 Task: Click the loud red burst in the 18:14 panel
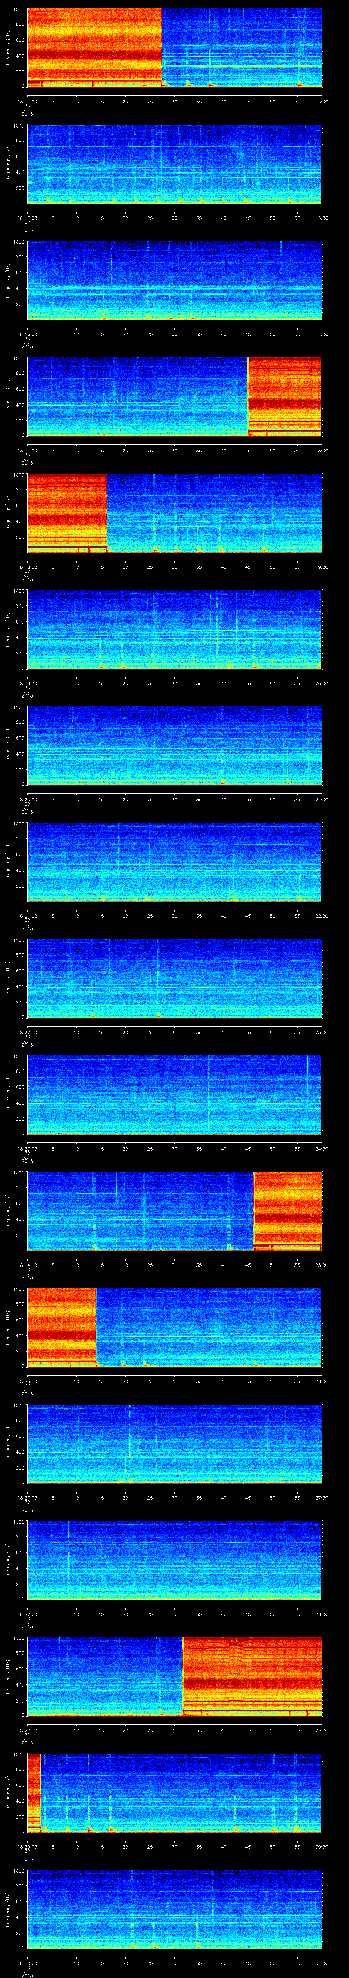94,48
